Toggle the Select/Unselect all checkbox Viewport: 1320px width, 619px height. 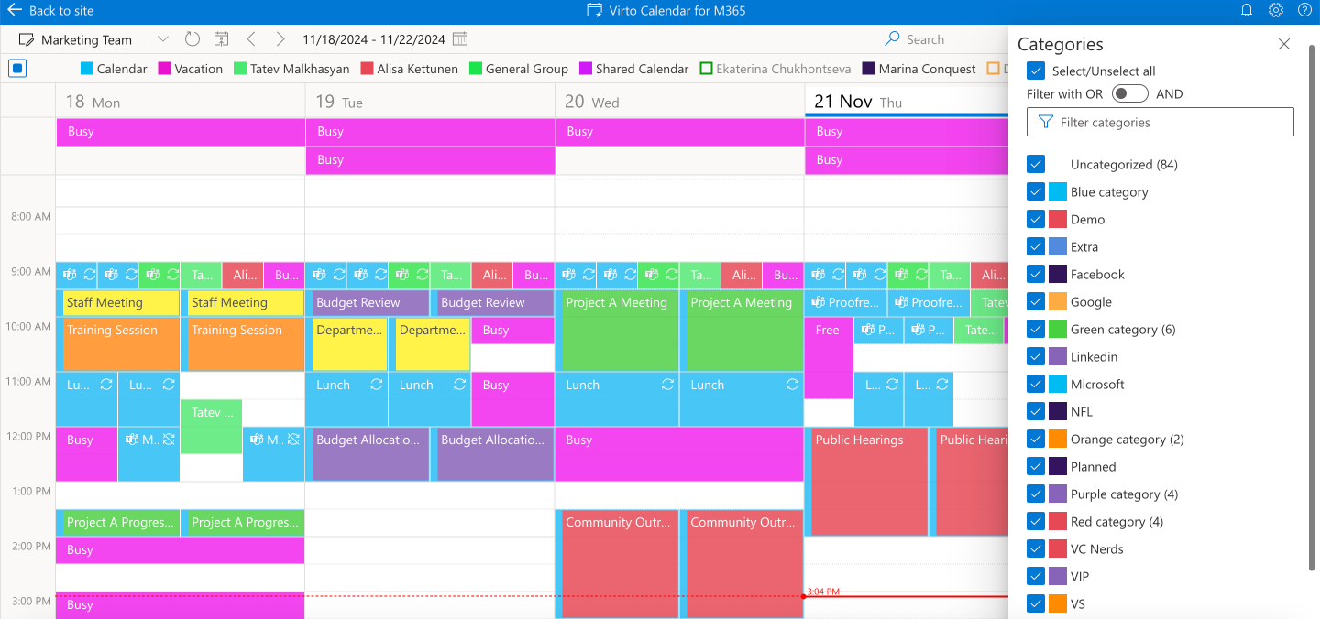coord(1036,71)
